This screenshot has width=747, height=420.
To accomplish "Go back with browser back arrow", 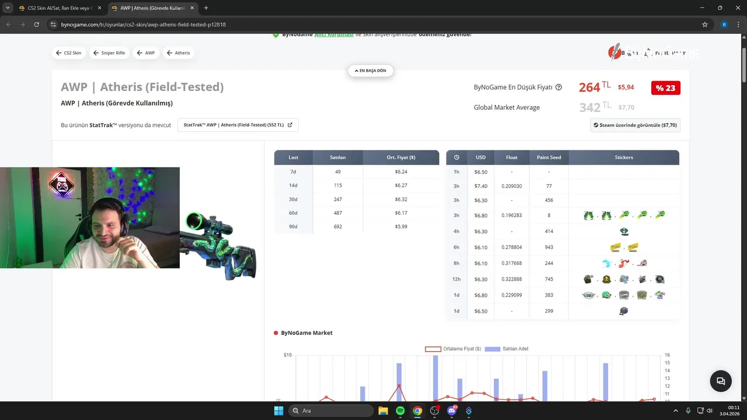I will 9,24.
